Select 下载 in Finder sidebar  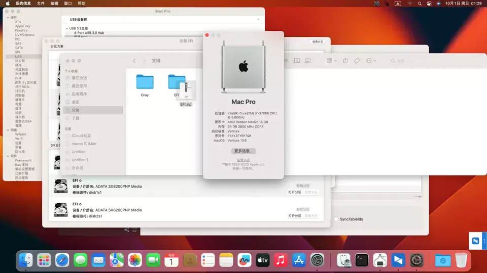click(93, 118)
